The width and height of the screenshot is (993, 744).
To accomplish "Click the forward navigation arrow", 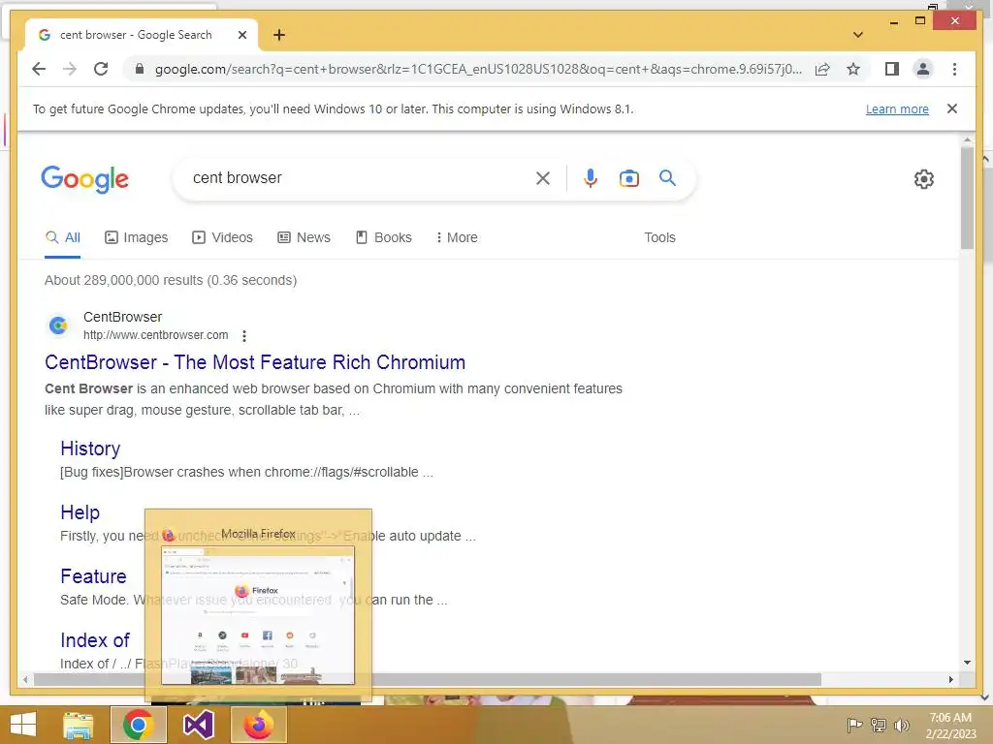I will (70, 69).
